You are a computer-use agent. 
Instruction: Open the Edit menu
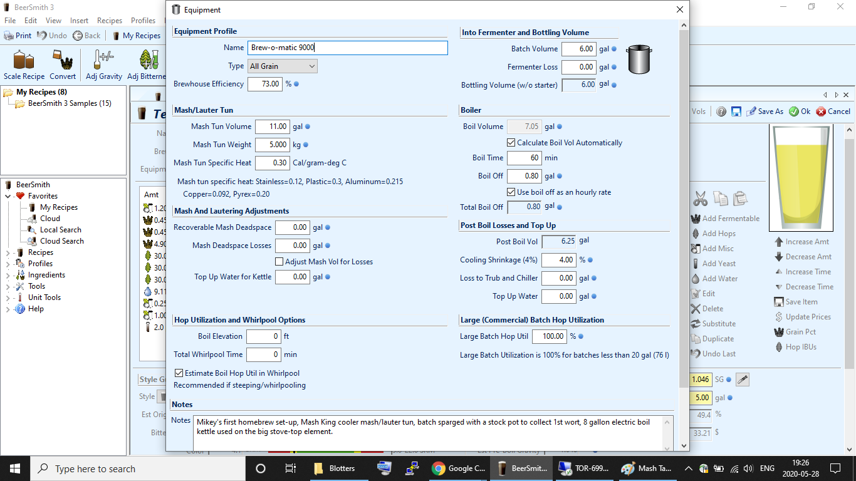(31, 21)
